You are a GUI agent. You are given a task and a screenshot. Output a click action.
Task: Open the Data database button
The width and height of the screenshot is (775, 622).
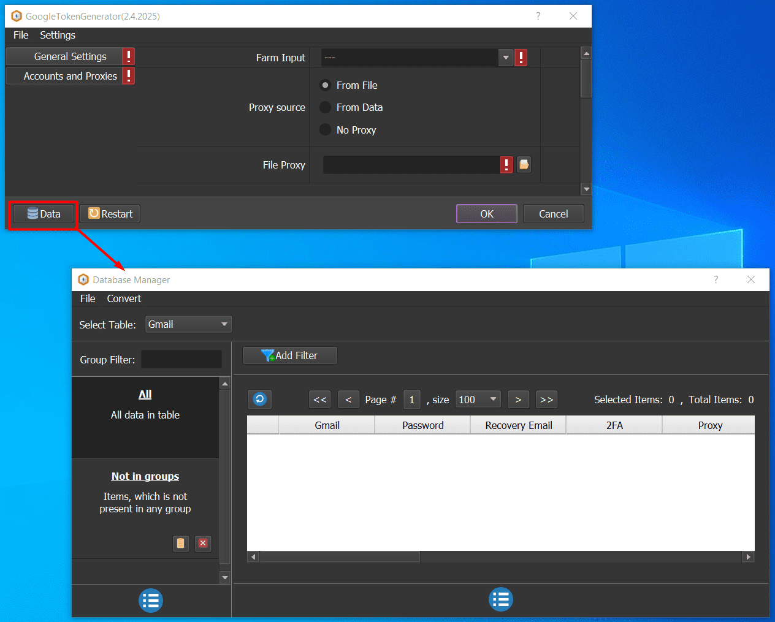[44, 214]
